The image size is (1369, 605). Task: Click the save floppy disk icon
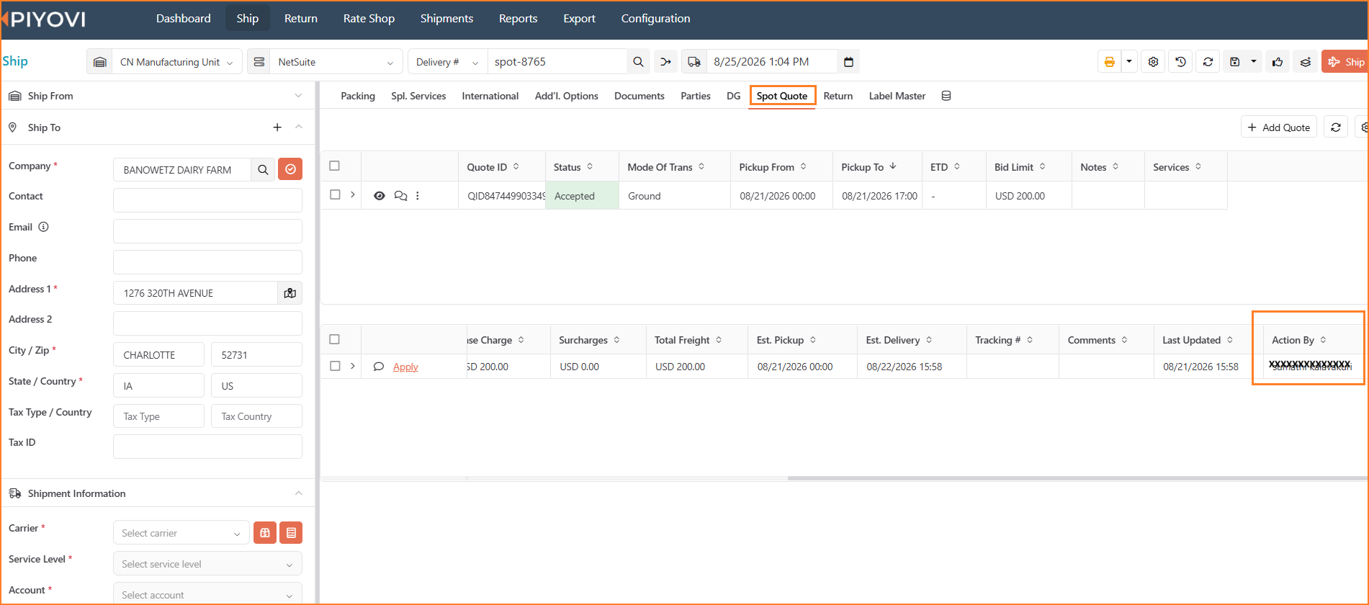(x=1234, y=62)
